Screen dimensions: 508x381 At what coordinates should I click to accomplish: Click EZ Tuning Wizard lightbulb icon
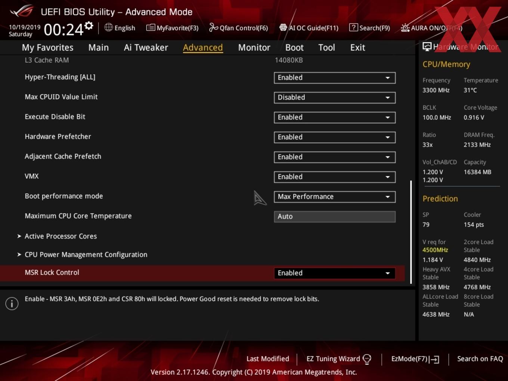[x=367, y=359]
